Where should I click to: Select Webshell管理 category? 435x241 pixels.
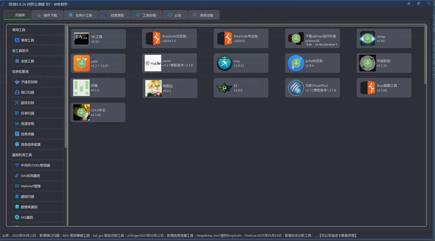point(38,186)
